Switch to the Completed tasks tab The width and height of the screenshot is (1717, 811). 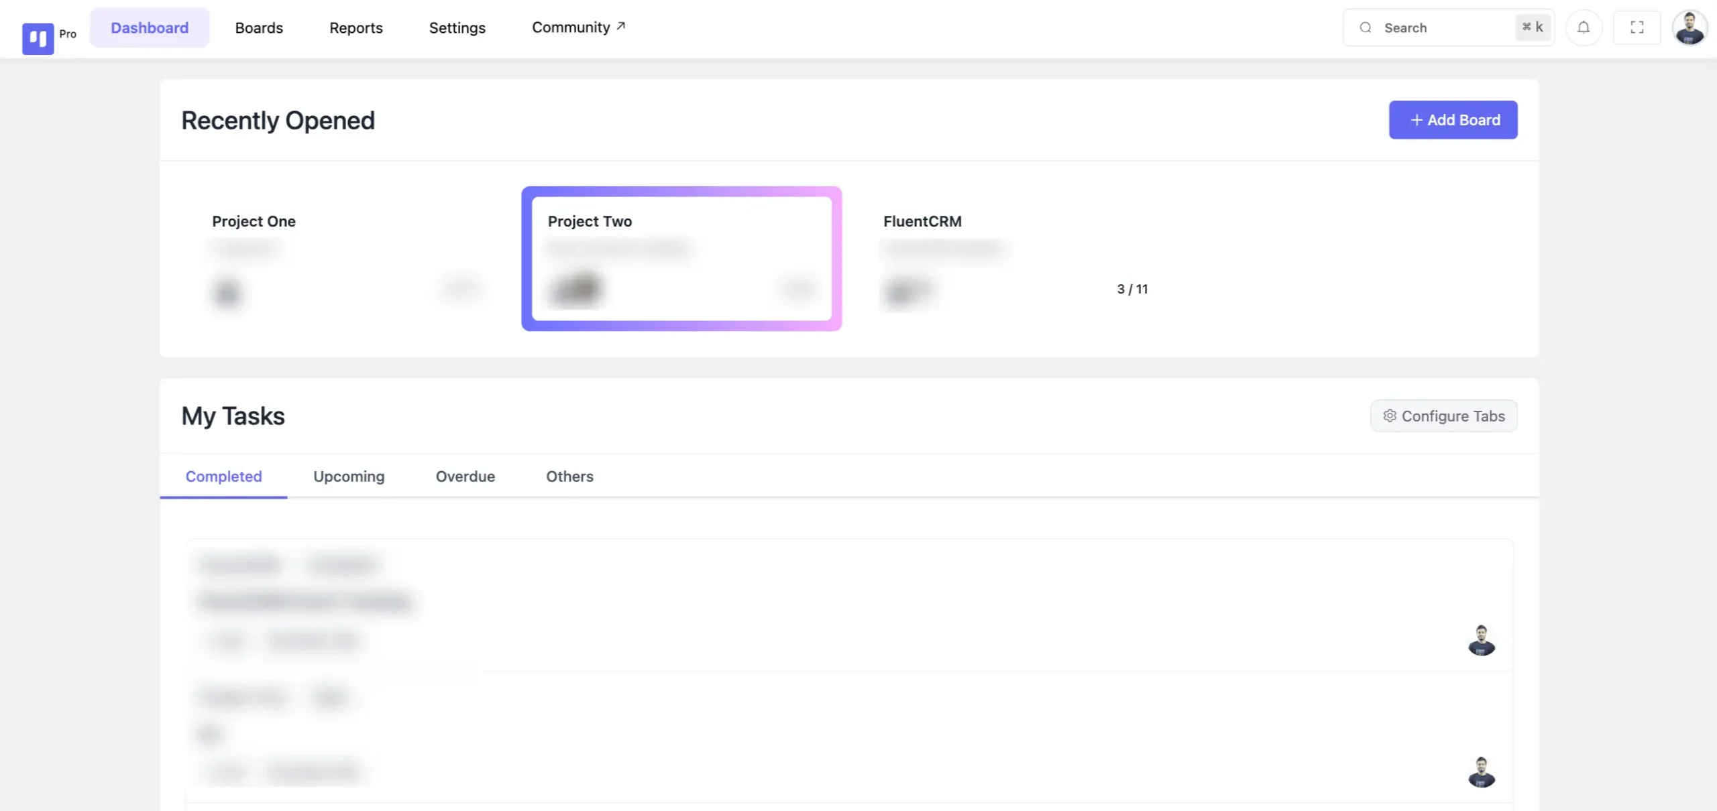[223, 477]
